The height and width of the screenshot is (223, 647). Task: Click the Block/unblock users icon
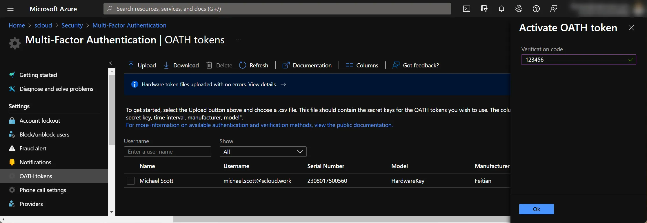pyautogui.click(x=12, y=134)
